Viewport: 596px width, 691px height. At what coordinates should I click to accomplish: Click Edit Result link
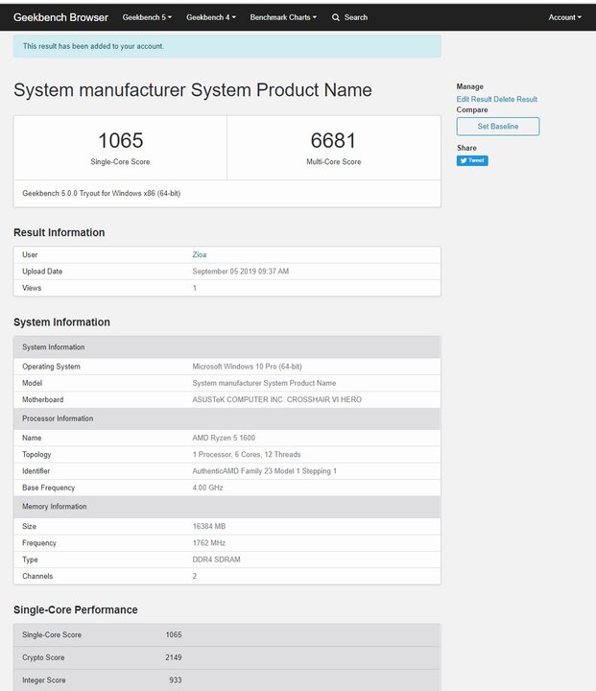click(474, 99)
